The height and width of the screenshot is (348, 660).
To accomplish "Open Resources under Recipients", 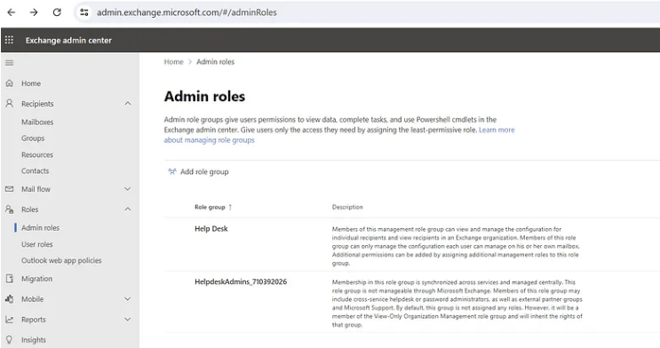I will (37, 154).
